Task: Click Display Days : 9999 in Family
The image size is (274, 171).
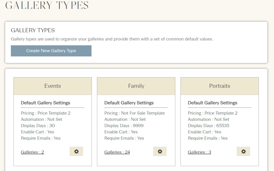Action: [124, 126]
